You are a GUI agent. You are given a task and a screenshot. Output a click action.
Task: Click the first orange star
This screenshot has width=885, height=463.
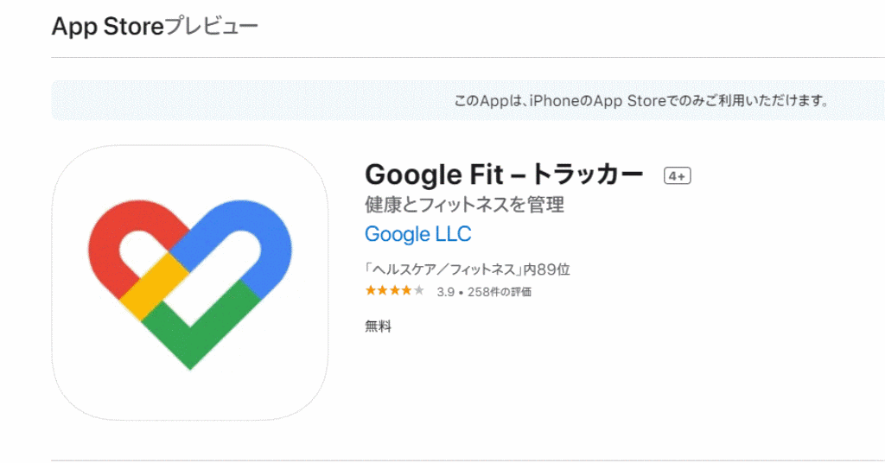click(371, 291)
